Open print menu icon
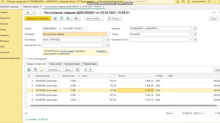 point(77,18)
